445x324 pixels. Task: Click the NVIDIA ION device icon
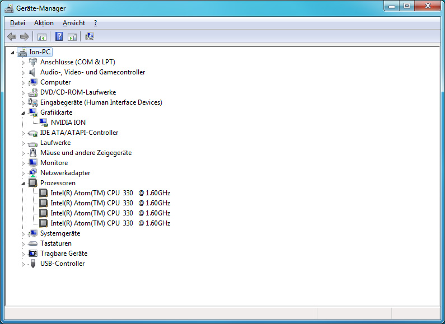pos(44,123)
